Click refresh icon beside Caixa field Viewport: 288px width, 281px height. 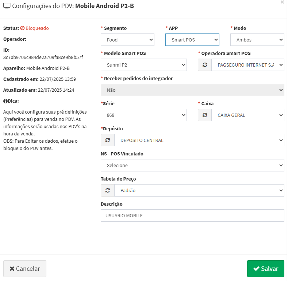[205, 115]
